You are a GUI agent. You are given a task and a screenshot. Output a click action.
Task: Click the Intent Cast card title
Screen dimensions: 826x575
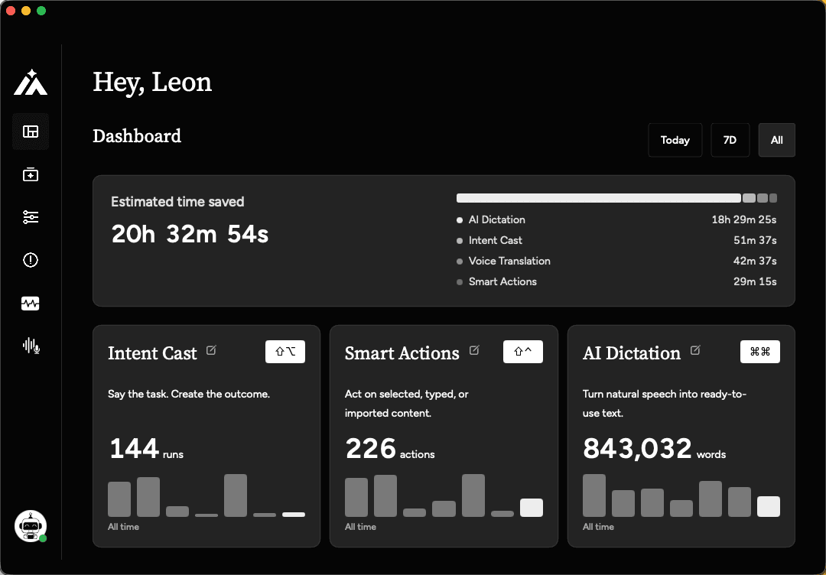[x=152, y=352]
